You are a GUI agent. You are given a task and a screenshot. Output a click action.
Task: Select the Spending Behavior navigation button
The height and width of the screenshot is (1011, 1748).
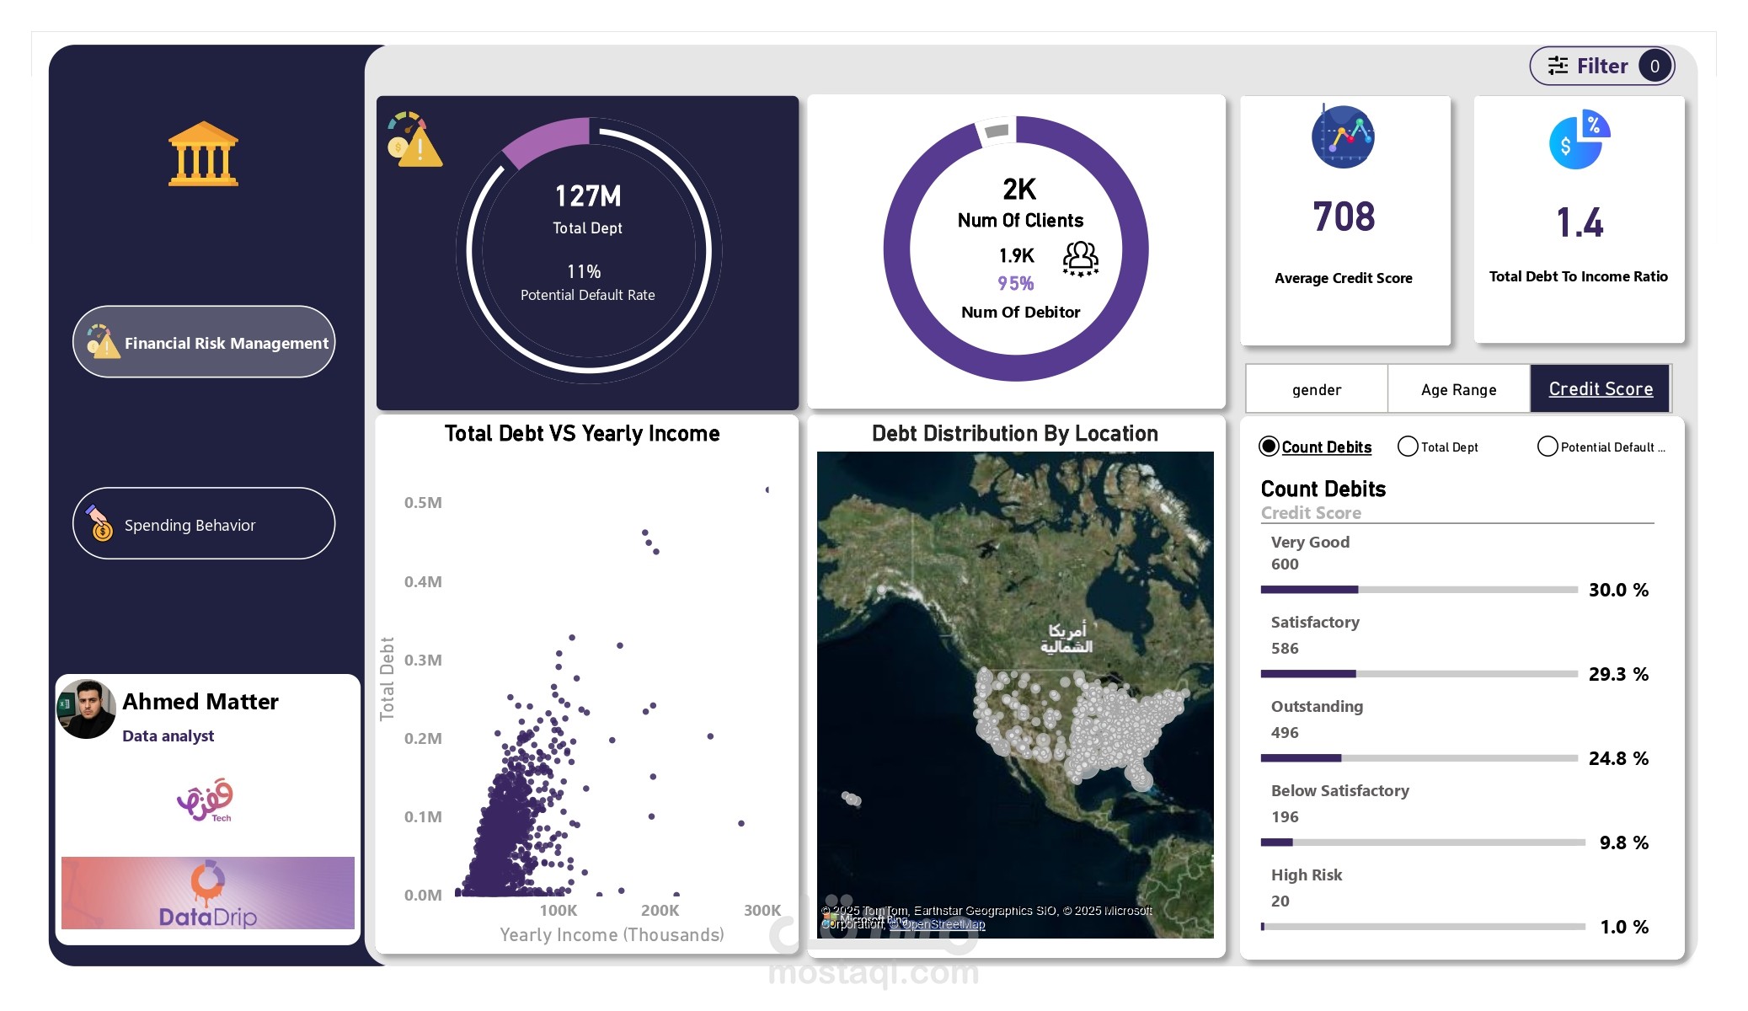tap(203, 524)
